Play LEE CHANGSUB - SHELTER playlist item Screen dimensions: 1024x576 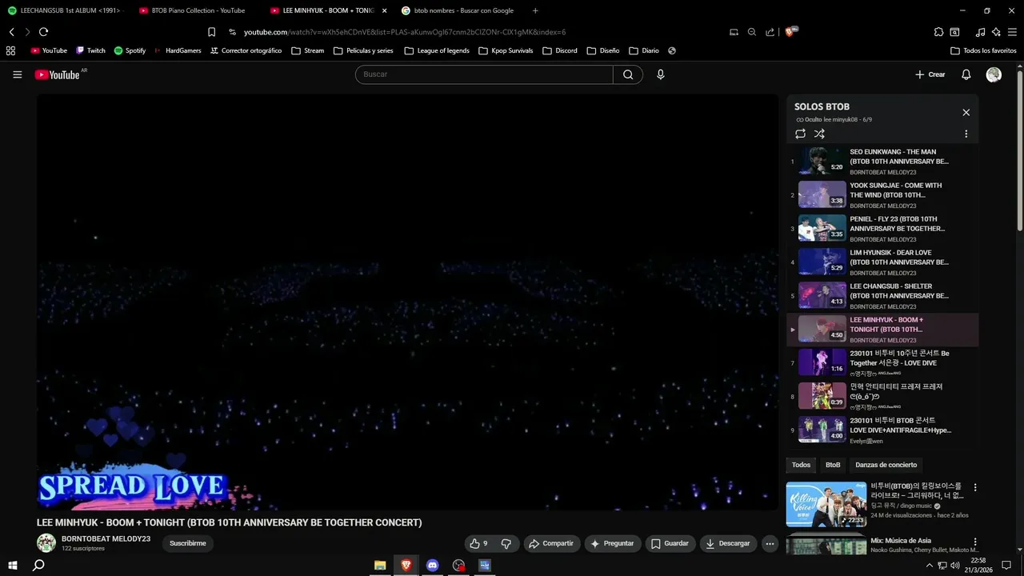pos(882,295)
